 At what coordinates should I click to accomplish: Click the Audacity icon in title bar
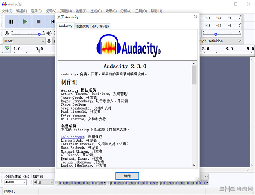4,4
